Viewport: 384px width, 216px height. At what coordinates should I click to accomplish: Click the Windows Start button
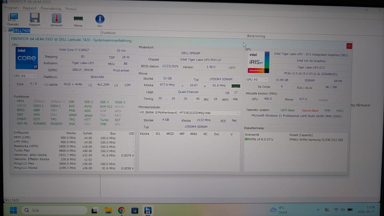coord(13,210)
